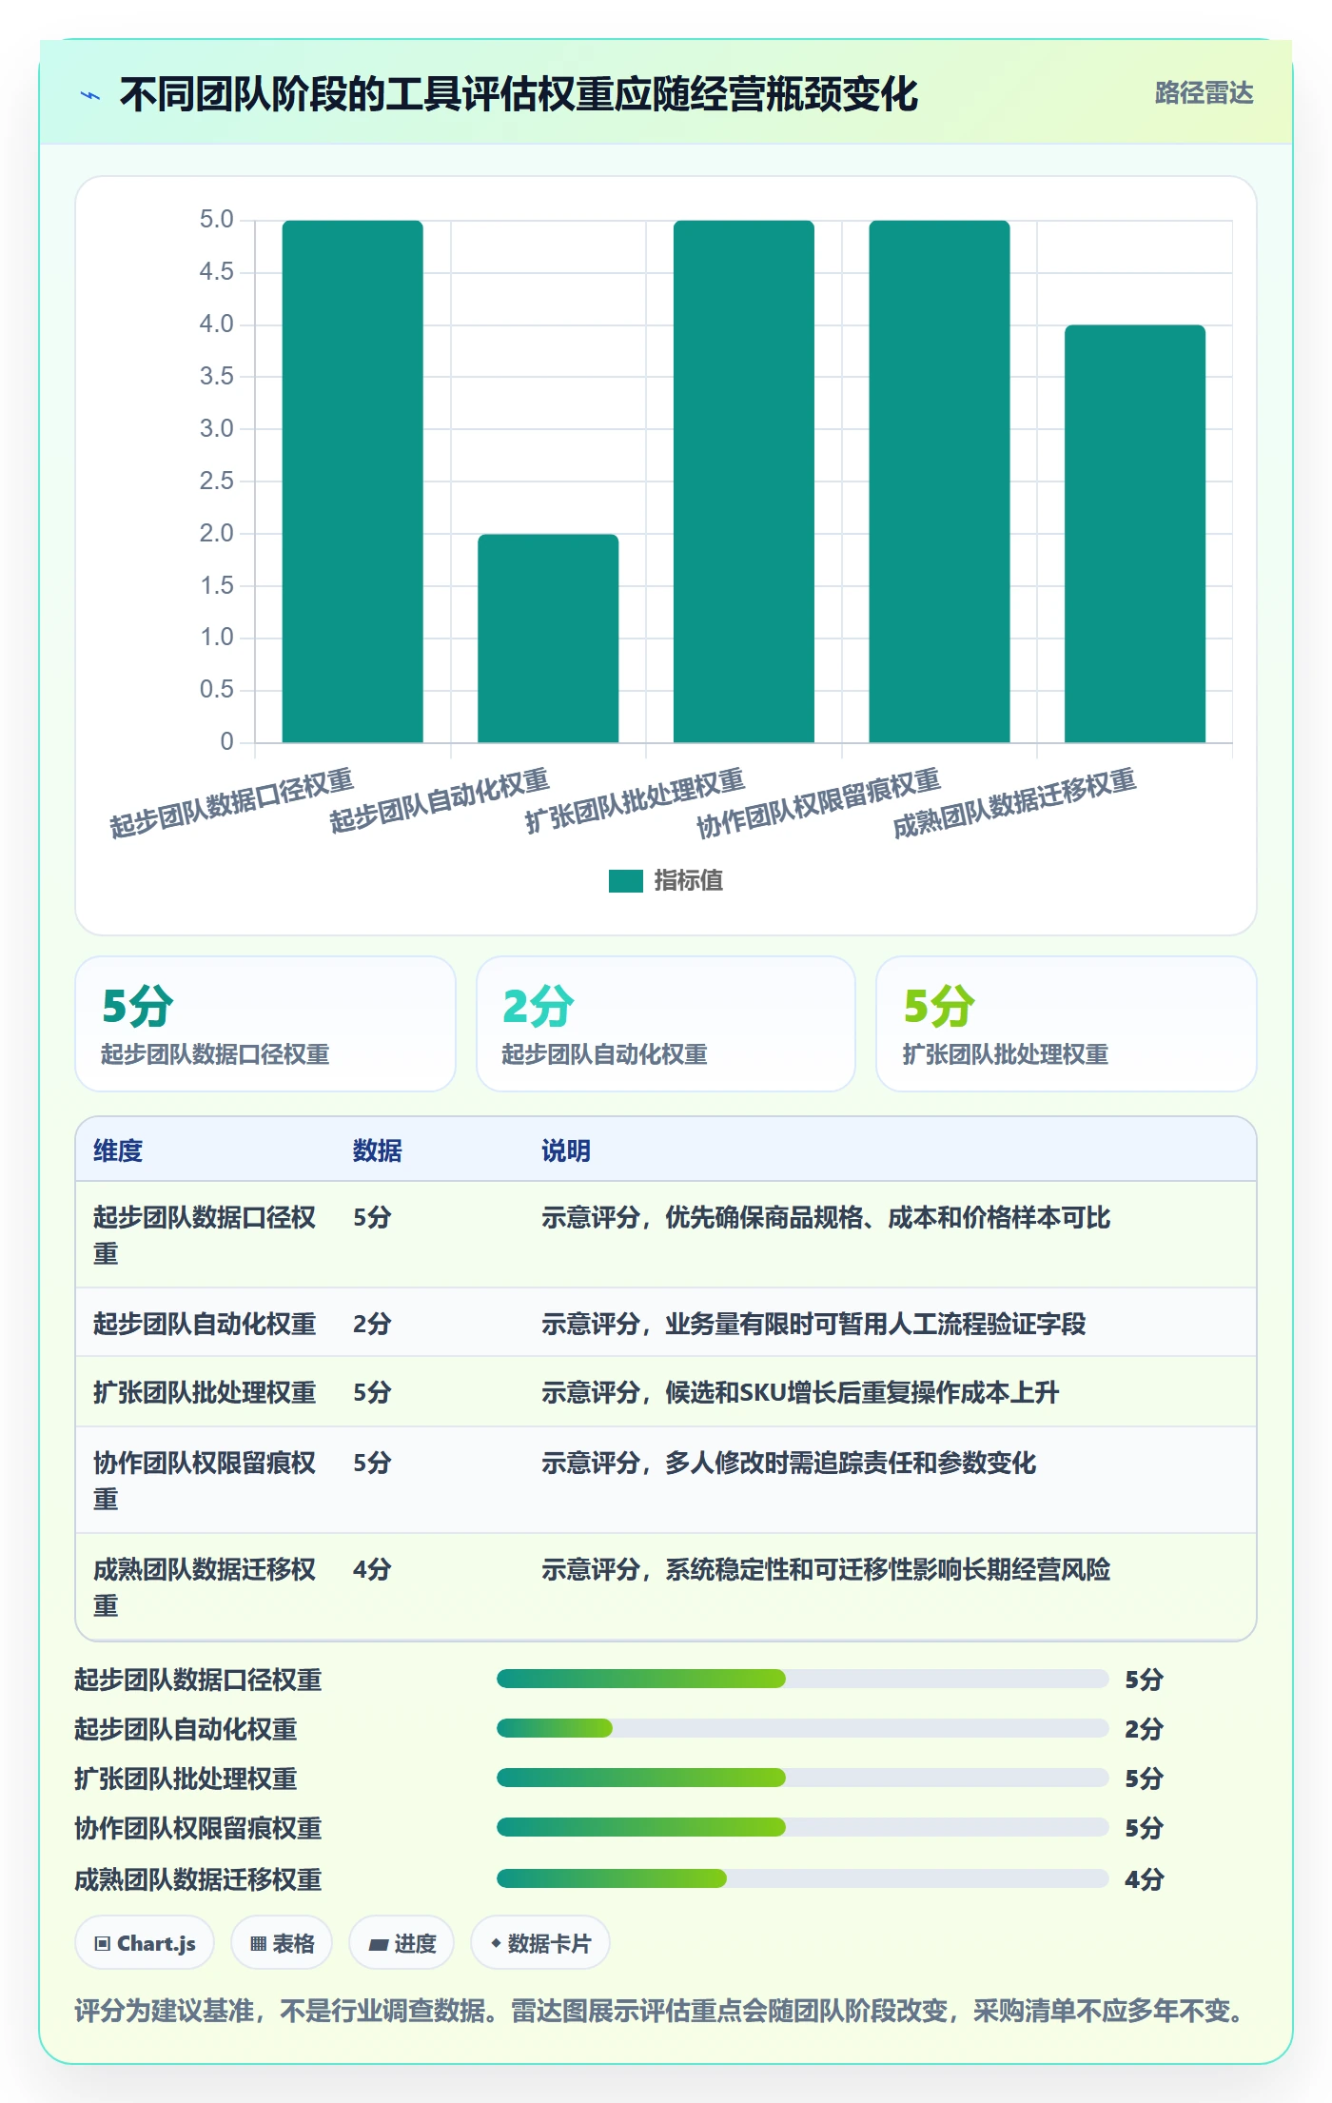This screenshot has width=1332, height=2103.
Task: Toggle the 指标值 legend color box
Action: (626, 881)
